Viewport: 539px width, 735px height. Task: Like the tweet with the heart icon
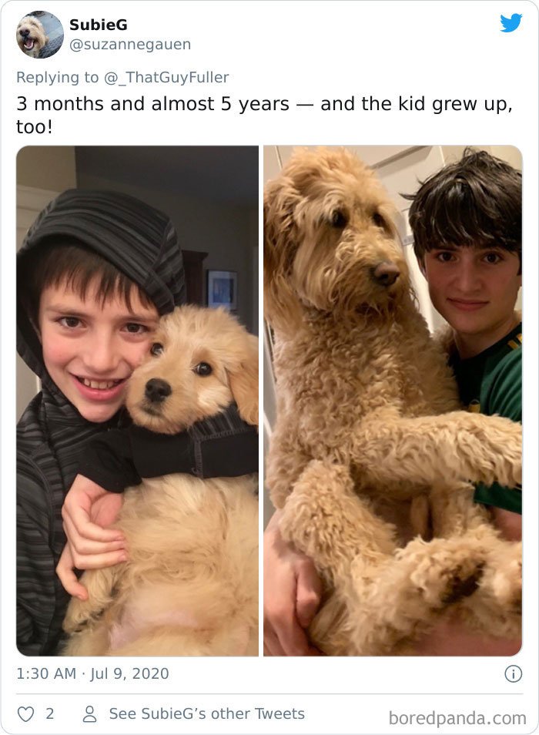point(25,714)
